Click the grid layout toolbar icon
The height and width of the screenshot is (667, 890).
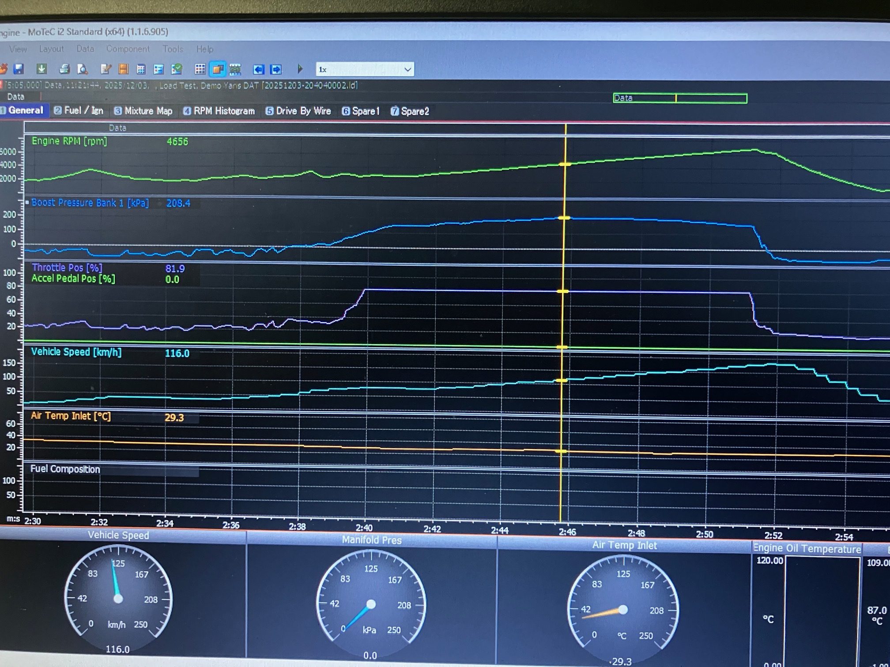tap(200, 69)
